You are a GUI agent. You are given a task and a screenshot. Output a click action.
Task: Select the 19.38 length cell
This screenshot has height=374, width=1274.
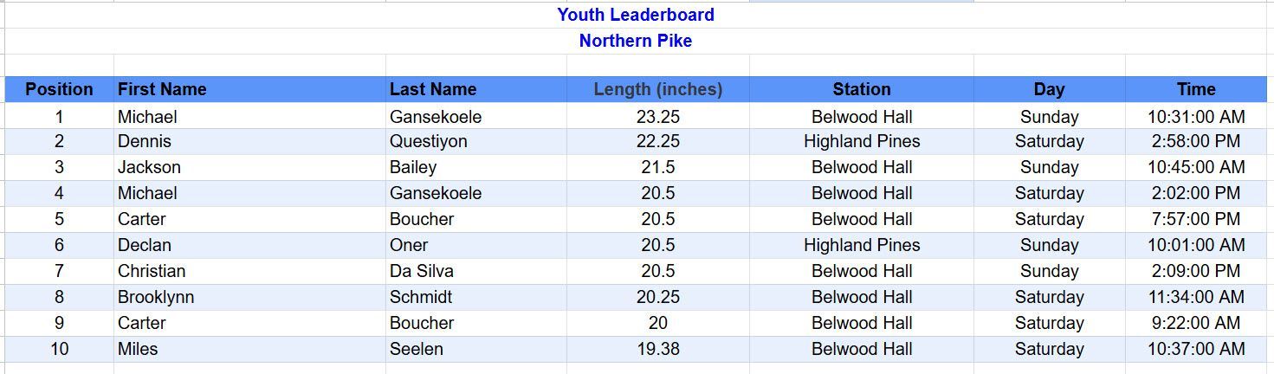click(x=657, y=349)
